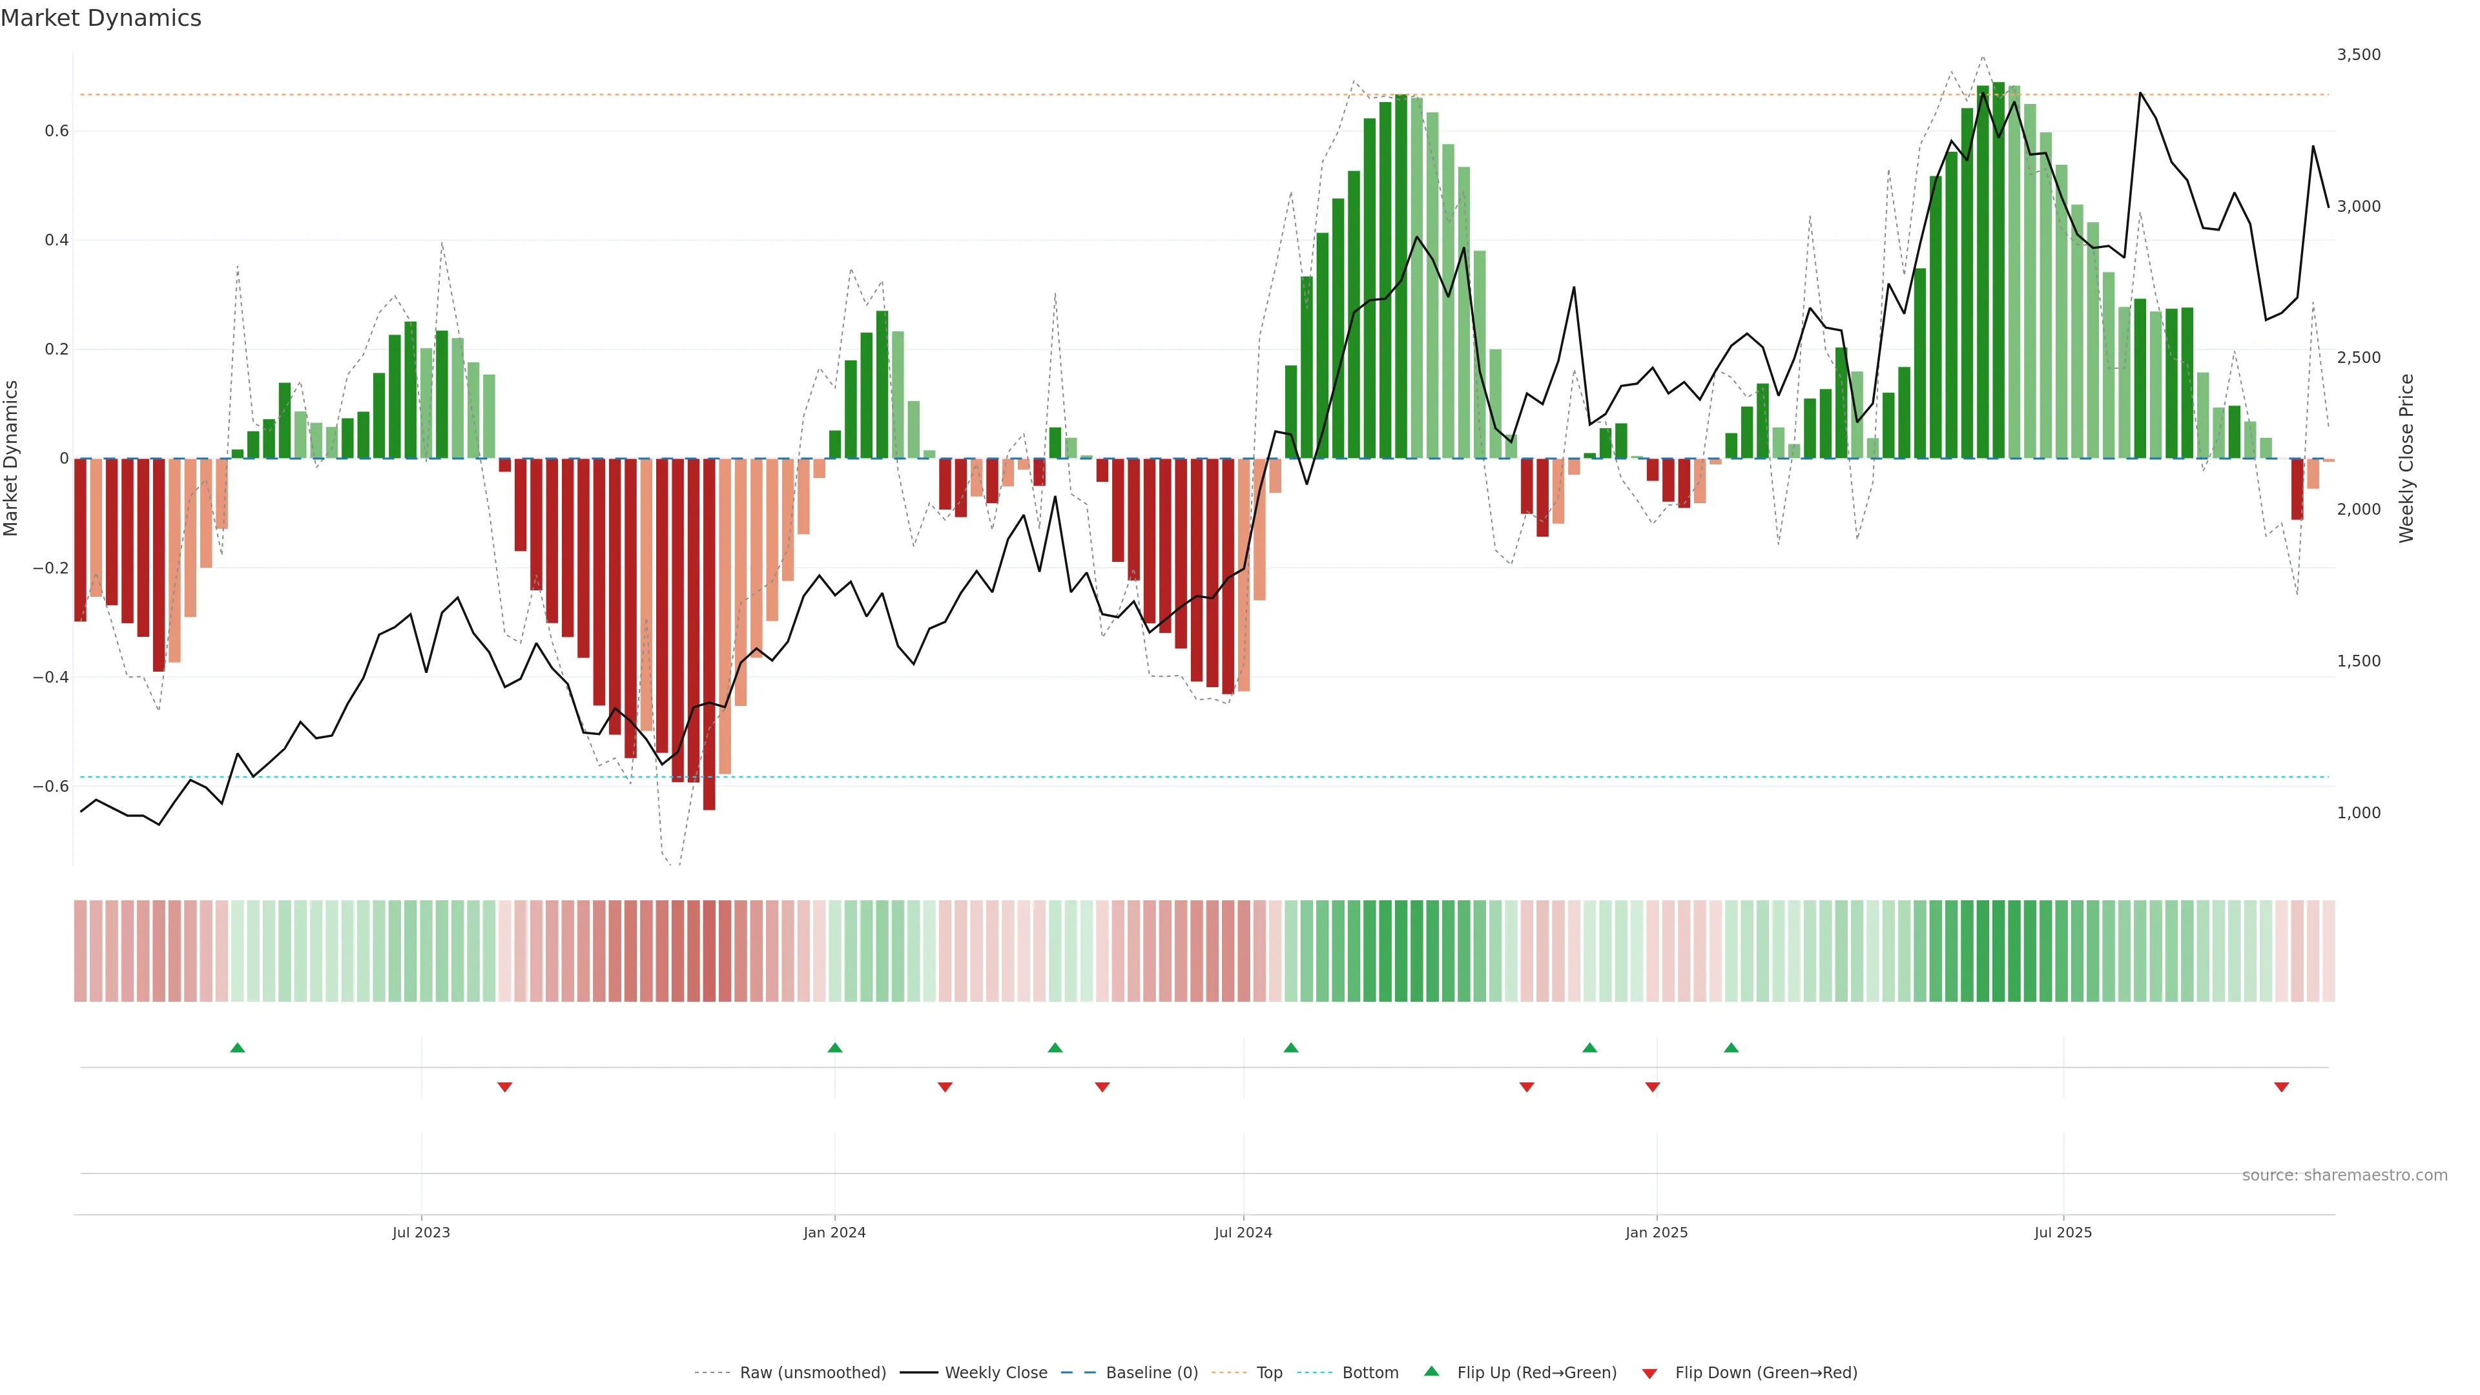Click the flip-up triangle above Jan 2024
This screenshot has height=1395, width=2480.
[834, 1048]
